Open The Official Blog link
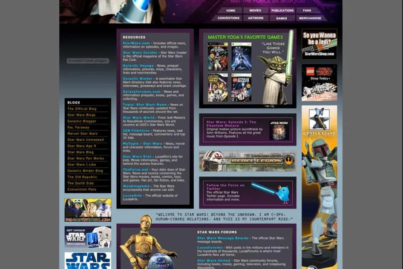 pyautogui.click(x=82, y=109)
